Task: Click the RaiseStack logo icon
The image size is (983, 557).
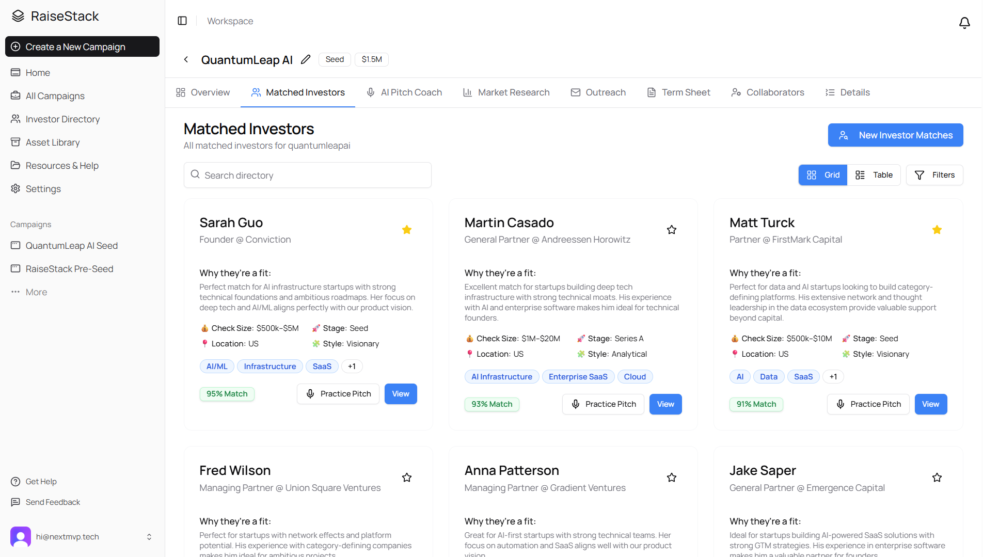Action: pos(18,16)
